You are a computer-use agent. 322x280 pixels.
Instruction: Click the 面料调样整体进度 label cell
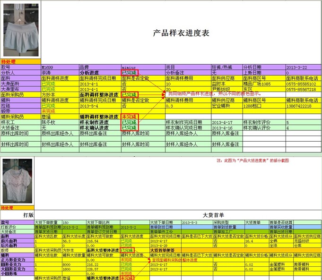click(x=99, y=95)
